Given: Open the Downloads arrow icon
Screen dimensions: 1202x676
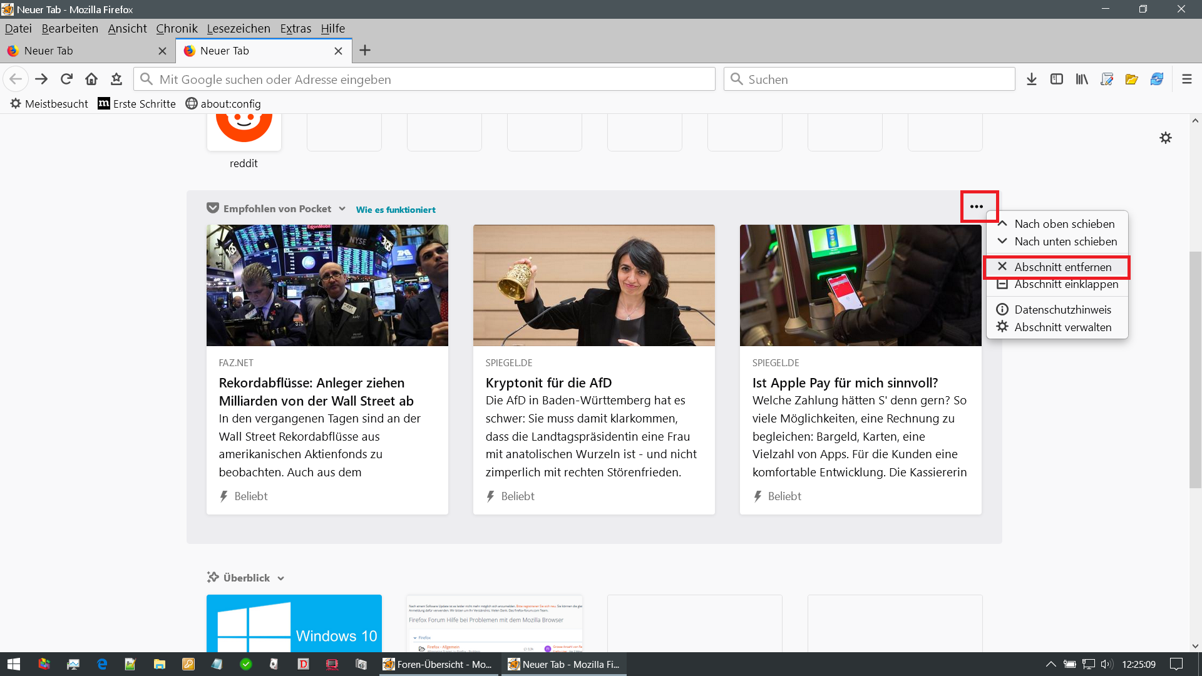Looking at the screenshot, I should [x=1032, y=79].
